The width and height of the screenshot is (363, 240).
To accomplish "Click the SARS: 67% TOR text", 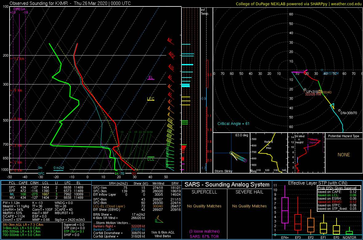I will tap(204, 236).
